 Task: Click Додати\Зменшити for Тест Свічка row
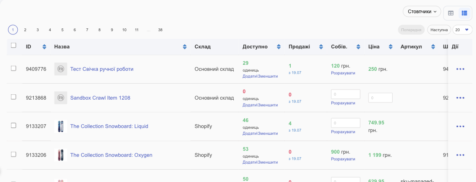point(260,76)
